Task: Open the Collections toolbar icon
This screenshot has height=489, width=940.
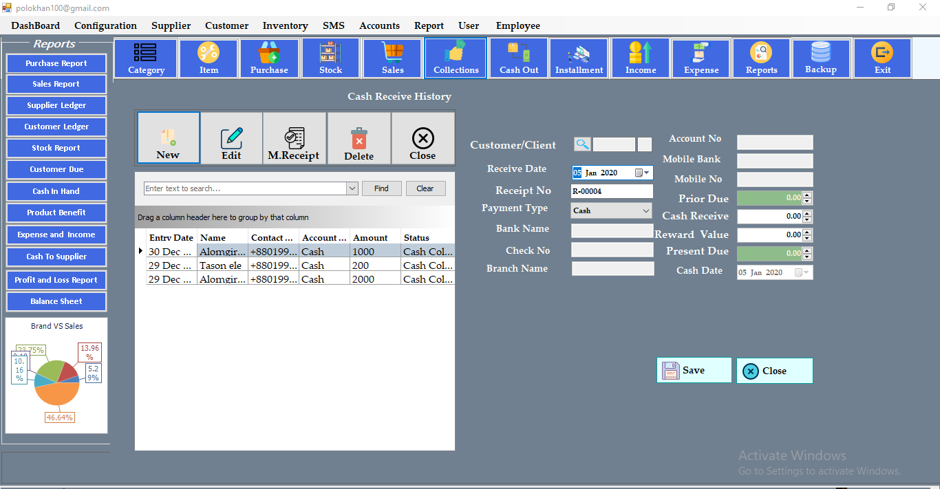Action: click(x=455, y=58)
